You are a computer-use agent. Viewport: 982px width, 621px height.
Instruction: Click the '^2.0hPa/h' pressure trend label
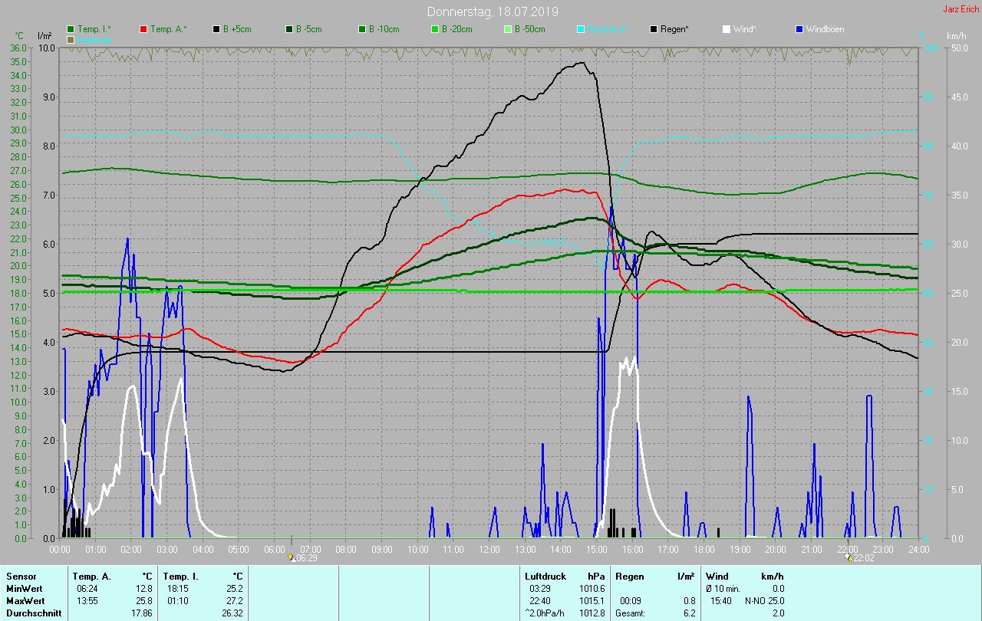tap(546, 613)
